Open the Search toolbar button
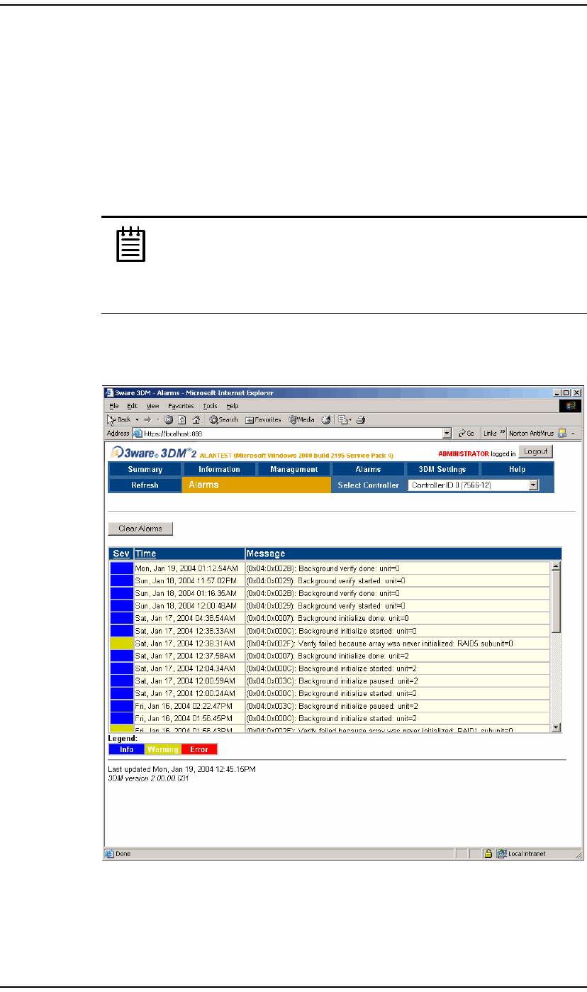The height and width of the screenshot is (992, 587). [x=223, y=419]
